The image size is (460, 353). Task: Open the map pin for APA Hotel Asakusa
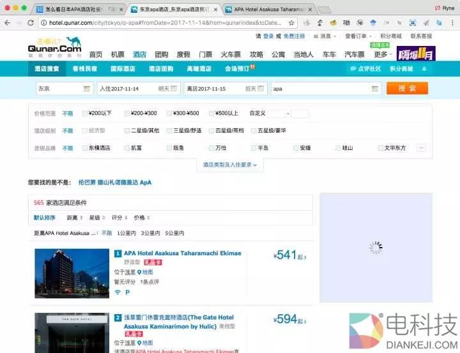139,272
